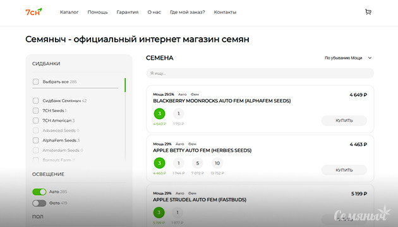Check the AlphaFem Seeds checkbox
398x227 pixels.
[36, 140]
